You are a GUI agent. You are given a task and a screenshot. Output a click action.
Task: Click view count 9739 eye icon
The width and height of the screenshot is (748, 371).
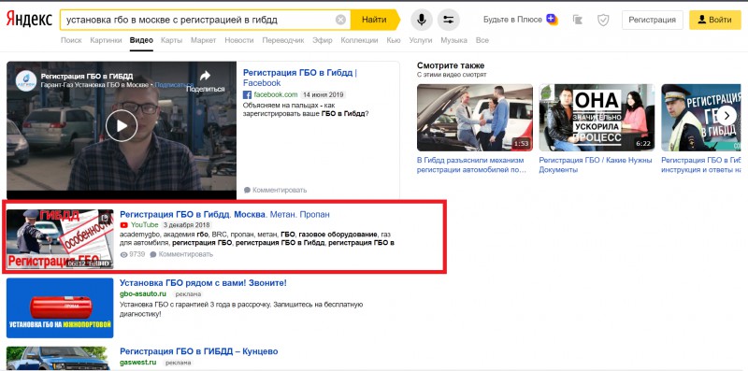tap(124, 254)
